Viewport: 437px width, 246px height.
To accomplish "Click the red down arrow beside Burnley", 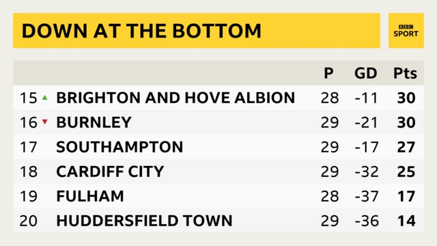I will pos(45,122).
